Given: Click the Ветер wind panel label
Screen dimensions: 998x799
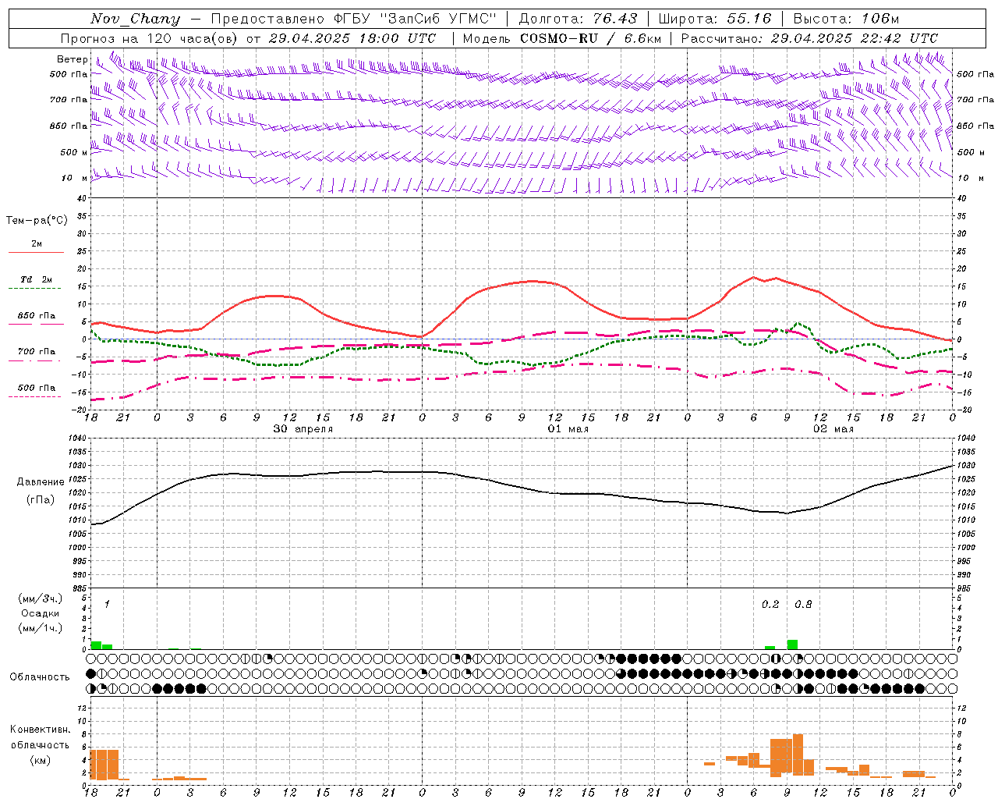Looking at the screenshot, I should tap(73, 59).
